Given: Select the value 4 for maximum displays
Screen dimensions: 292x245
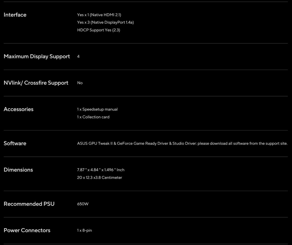Looking at the screenshot, I should click(x=78, y=57).
